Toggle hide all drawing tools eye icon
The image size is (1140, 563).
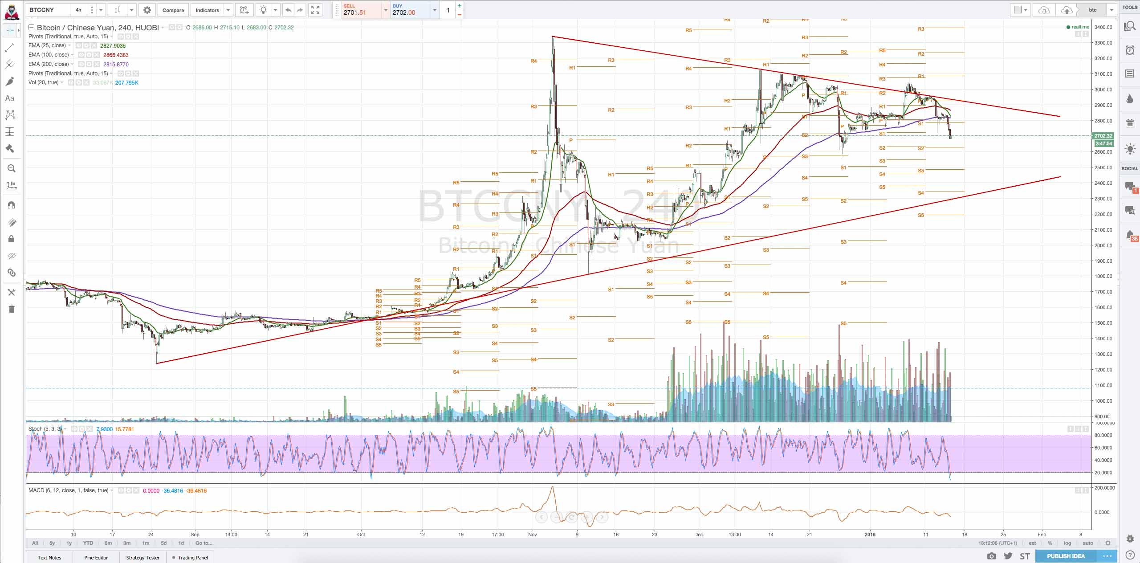(12, 256)
